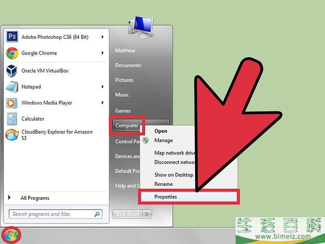This screenshot has height=244, width=325.
Task: Launch Google Chrome icon
Action: [x=12, y=53]
